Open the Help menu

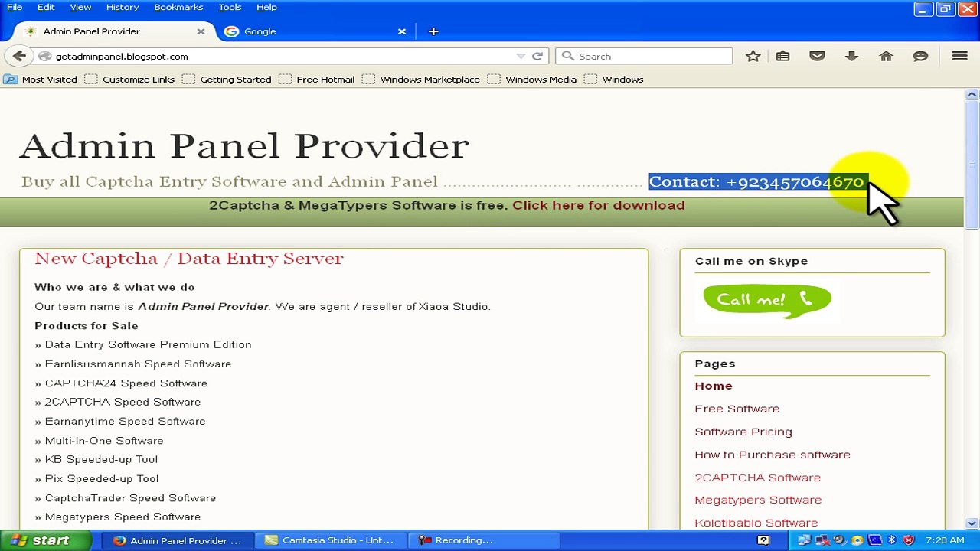tap(266, 7)
